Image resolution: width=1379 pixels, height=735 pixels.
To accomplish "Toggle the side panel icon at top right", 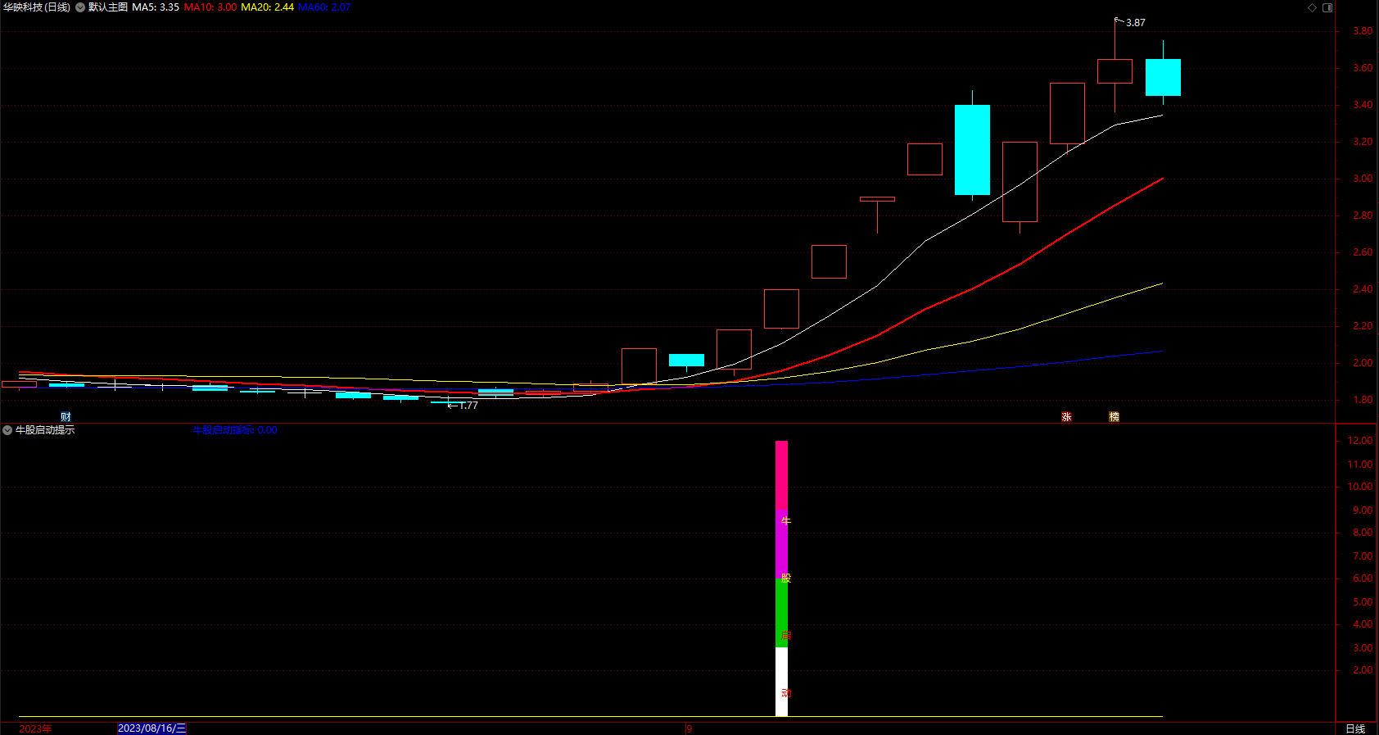I will pos(1327,7).
